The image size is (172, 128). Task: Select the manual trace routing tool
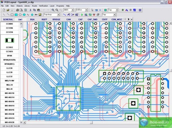pyautogui.click(x=64, y=15)
